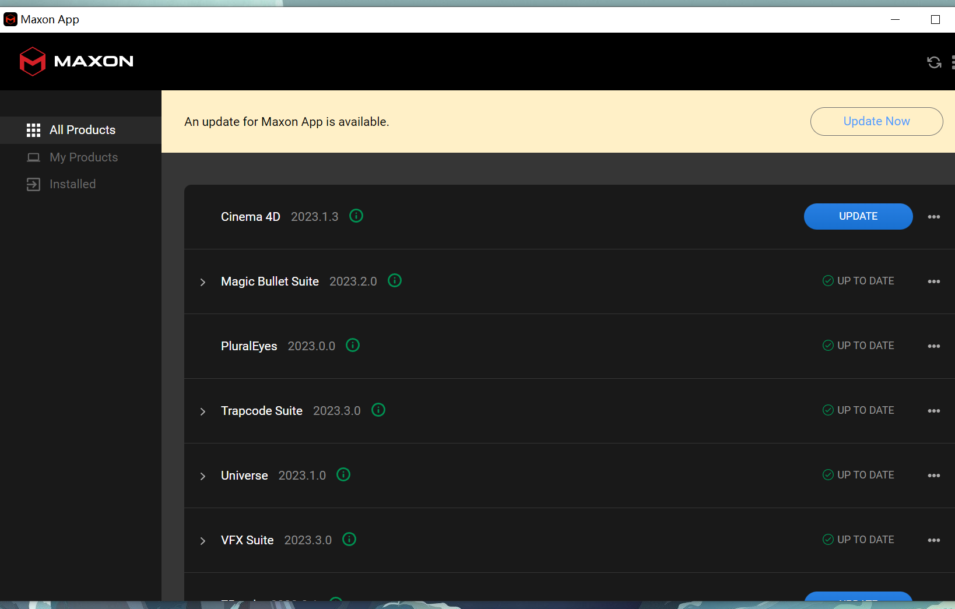Open more options for PluralEyes
This screenshot has width=955, height=609.
coord(934,346)
